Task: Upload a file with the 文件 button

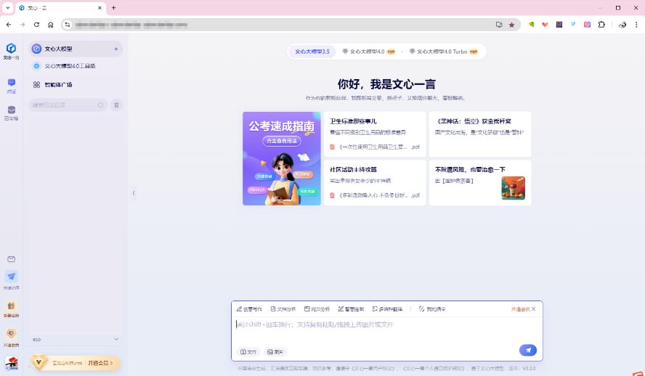Action: click(x=248, y=352)
